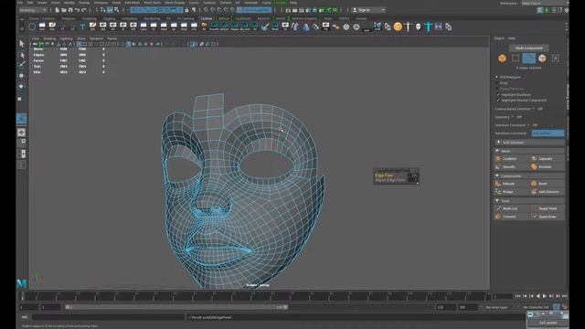
Task: Click the Multi-Component button
Action: pyautogui.click(x=528, y=48)
